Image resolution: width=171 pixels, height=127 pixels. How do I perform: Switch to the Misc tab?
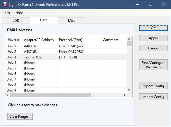(x=72, y=20)
